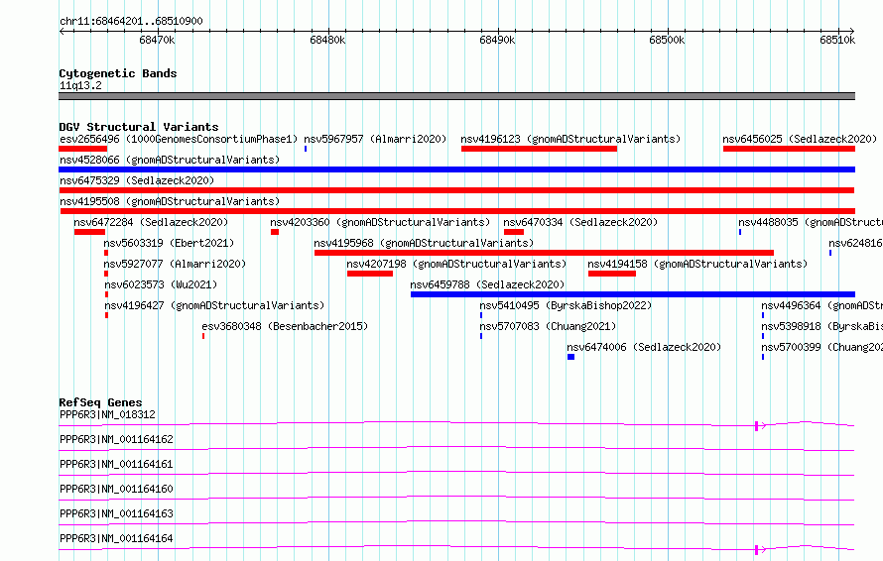Open nsv4488035 variant details

[x=811, y=222]
